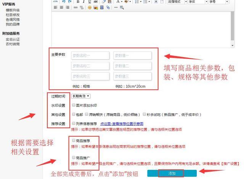Insert a horizontal rule
The image size is (244, 179).
pos(116,8)
